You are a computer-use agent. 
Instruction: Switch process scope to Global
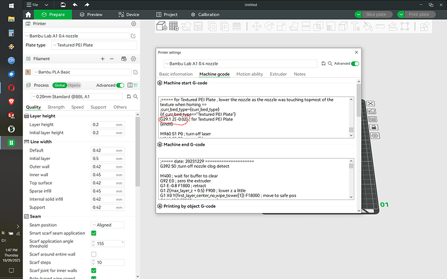(x=60, y=85)
